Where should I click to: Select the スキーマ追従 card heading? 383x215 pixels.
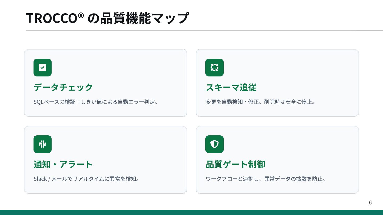(231, 87)
